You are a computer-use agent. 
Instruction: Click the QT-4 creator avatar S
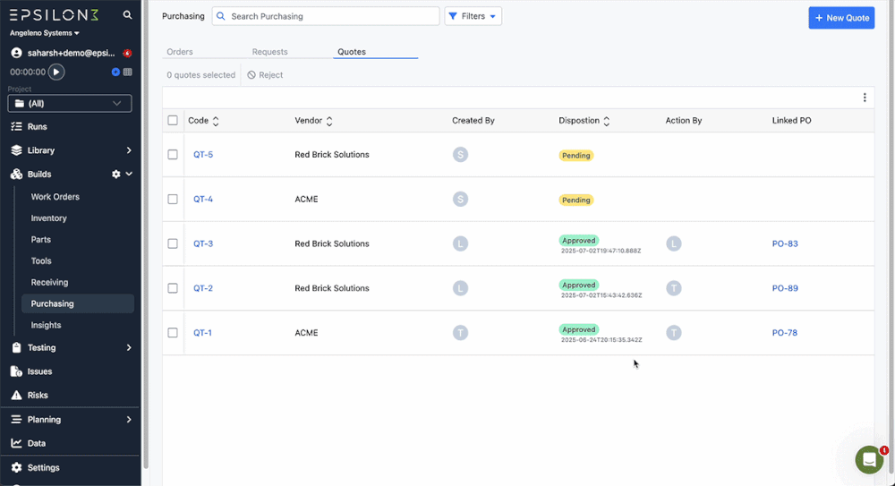point(460,199)
